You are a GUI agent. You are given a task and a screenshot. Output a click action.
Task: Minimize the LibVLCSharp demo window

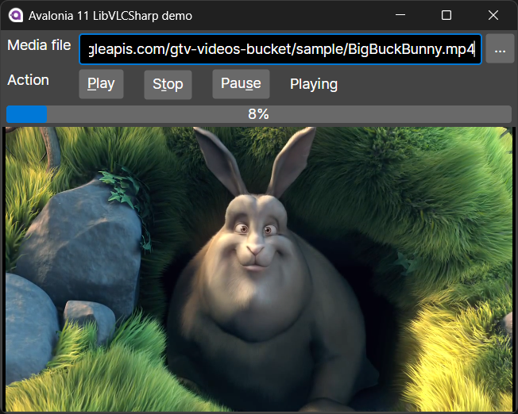[x=400, y=15]
